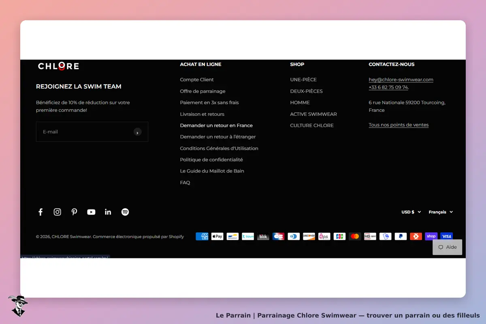The height and width of the screenshot is (324, 486).
Task: Open the Spotify social icon
Action: point(125,212)
